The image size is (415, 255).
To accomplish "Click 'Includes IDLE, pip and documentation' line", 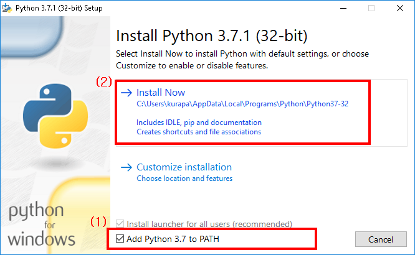I will [x=199, y=123].
